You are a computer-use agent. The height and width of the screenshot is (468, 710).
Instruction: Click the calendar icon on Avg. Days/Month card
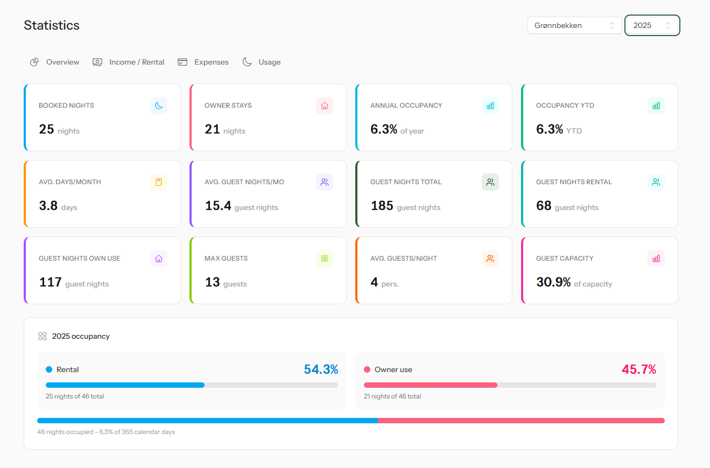point(159,182)
